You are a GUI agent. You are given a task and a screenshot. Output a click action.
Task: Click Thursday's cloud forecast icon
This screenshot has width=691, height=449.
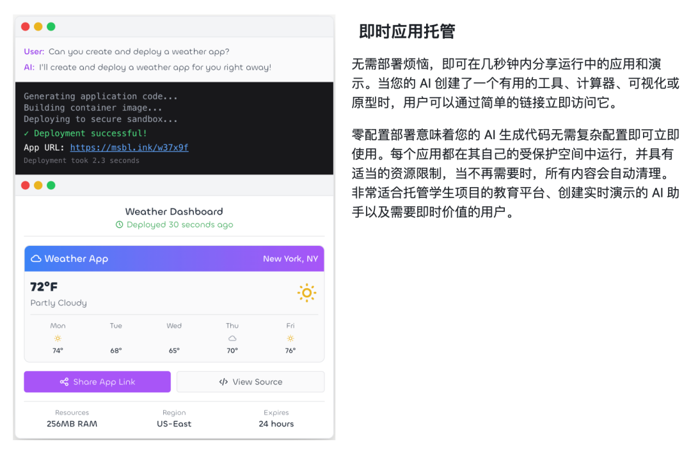[232, 338]
